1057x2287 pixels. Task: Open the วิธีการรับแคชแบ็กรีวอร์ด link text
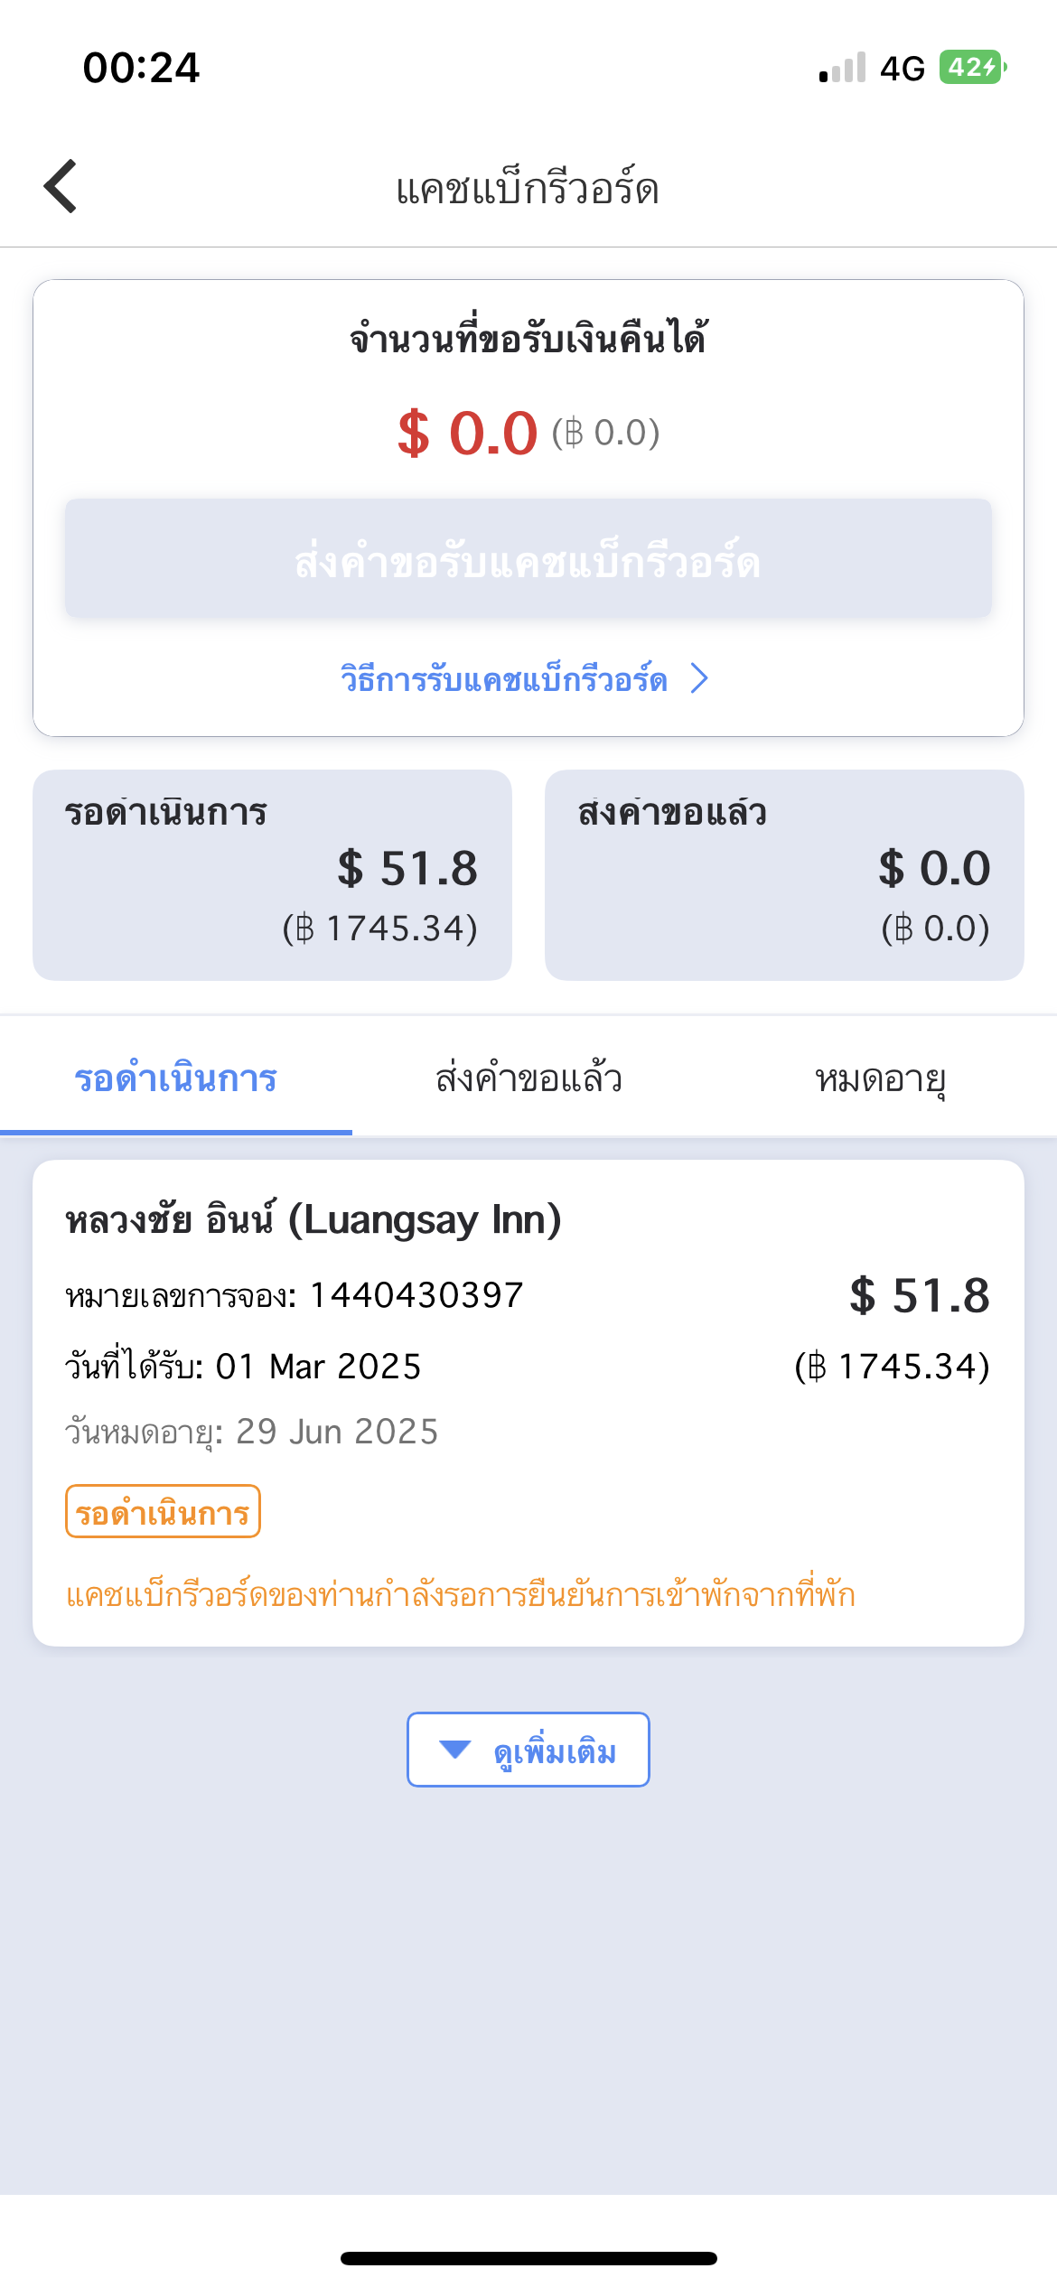(503, 679)
